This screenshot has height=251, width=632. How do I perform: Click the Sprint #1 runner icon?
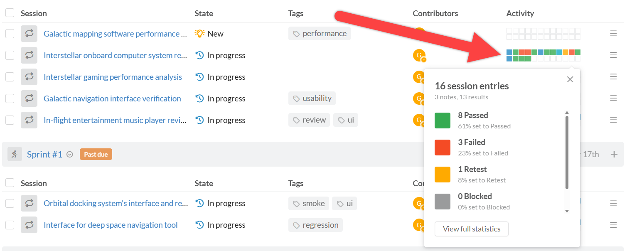tap(15, 154)
